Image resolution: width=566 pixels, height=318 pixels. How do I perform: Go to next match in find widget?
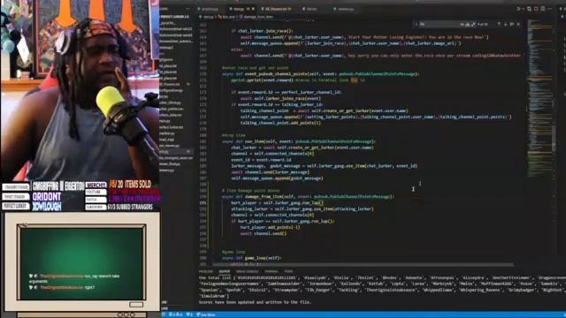tap(505, 24)
